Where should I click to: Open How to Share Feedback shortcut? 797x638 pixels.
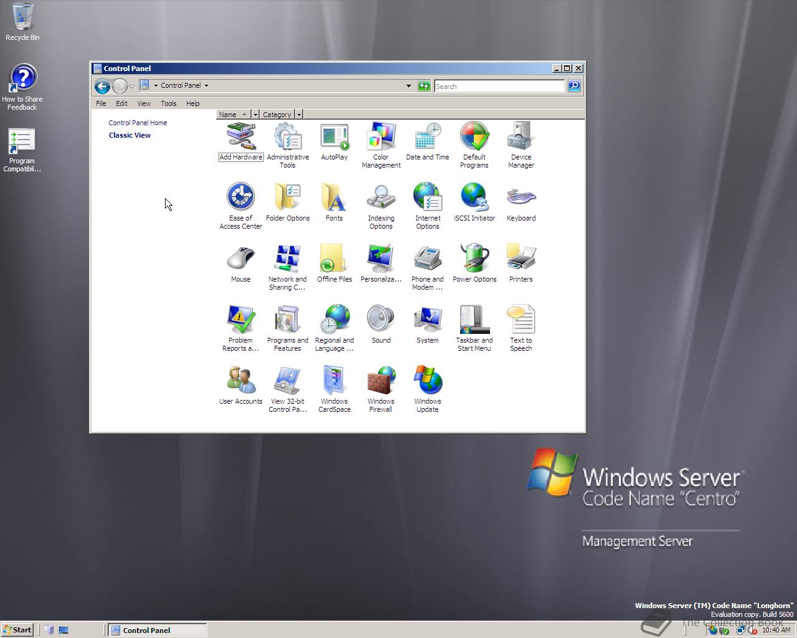[22, 87]
